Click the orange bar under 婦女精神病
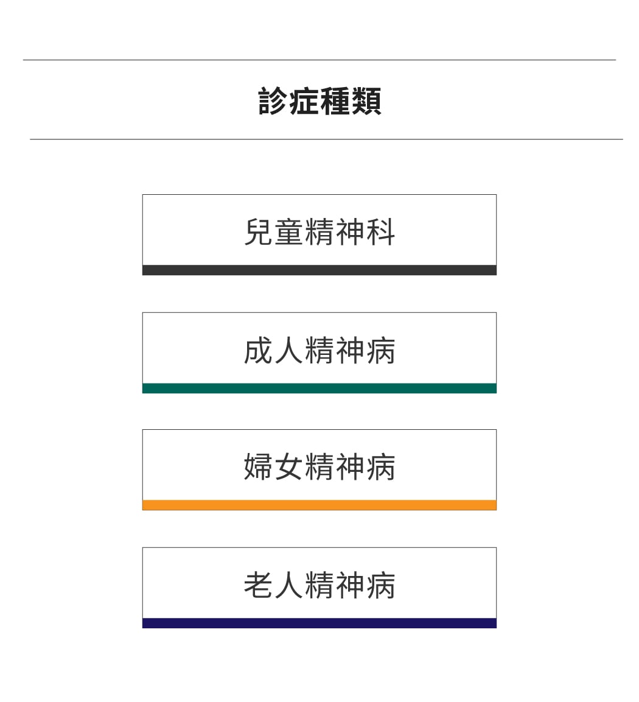Viewport: 639px width, 702px height. [x=319, y=505]
